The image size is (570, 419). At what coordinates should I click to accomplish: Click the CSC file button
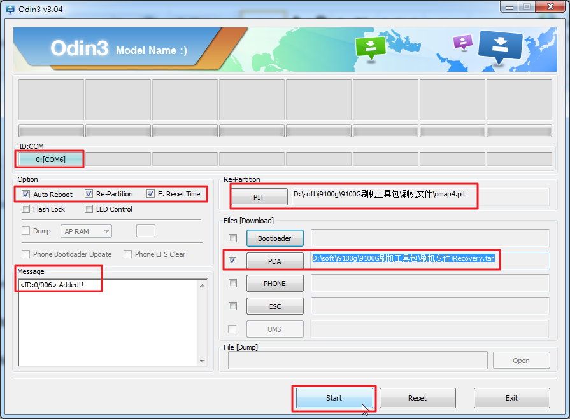point(275,306)
